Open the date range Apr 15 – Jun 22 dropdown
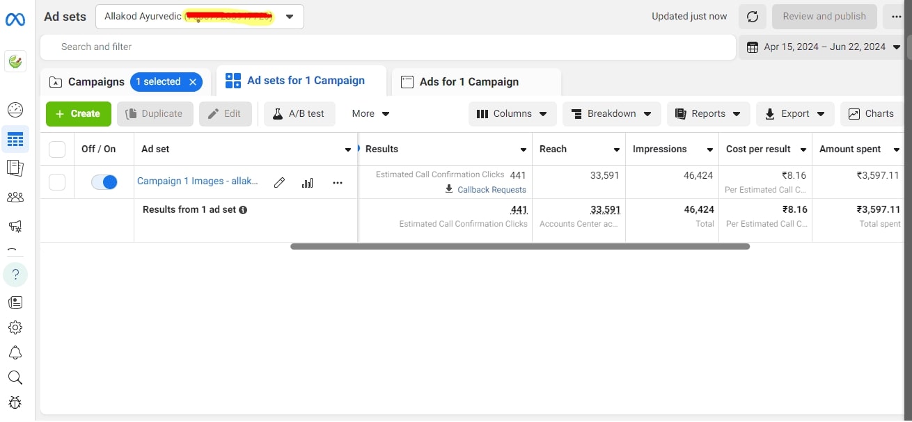The image size is (912, 422). coord(822,47)
